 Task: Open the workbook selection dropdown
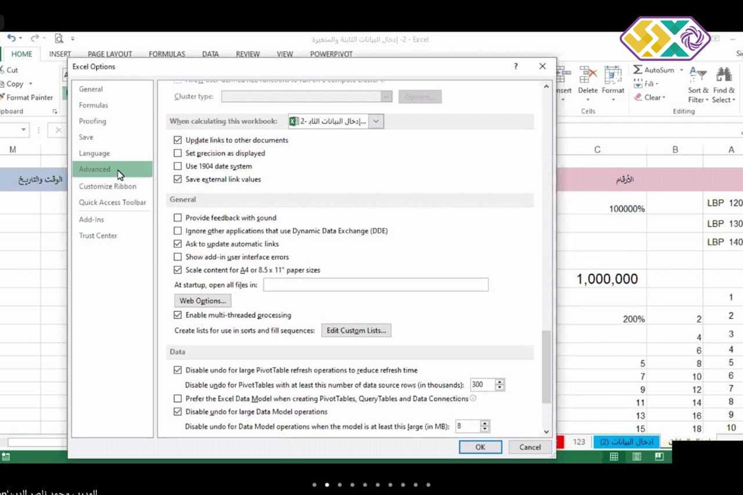pos(376,121)
